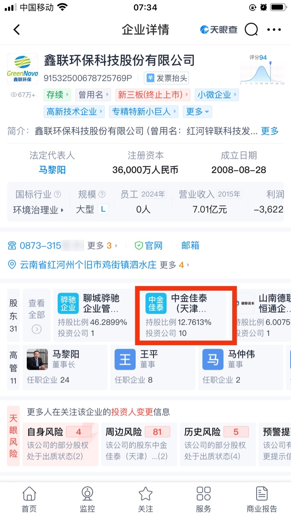Open the 商业报告 report tab
This screenshot has width=291, height=517.
[x=262, y=499]
